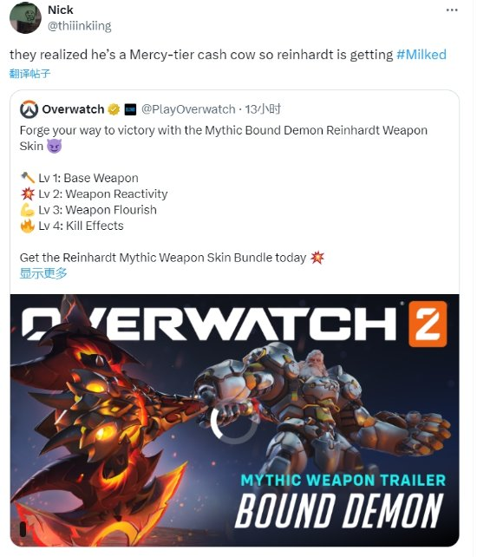Click the fire emoji by Lv 4
Image resolution: width=477 pixels, height=557 pixels.
[28, 226]
